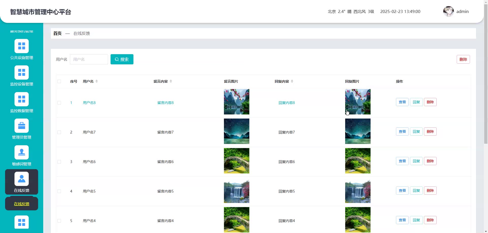The width and height of the screenshot is (488, 233).
Task: View details of 用户名7 row
Action: pyautogui.click(x=402, y=132)
